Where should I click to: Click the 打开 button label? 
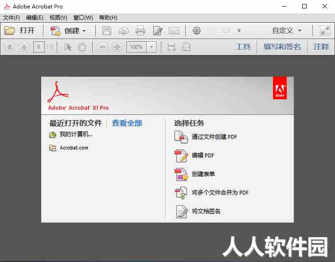27,31
